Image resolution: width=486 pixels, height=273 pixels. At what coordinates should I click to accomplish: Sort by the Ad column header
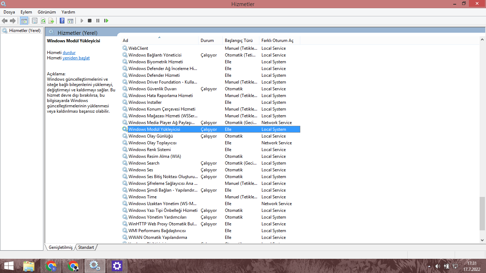160,40
